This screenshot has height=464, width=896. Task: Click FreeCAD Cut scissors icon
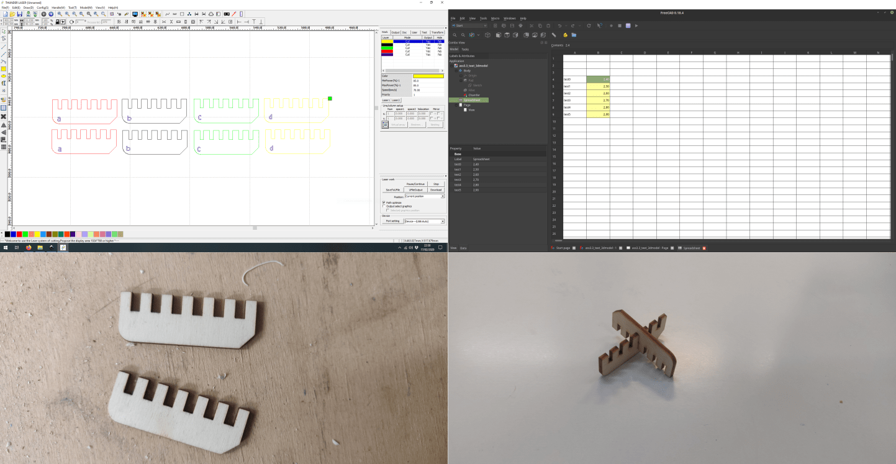pos(532,25)
